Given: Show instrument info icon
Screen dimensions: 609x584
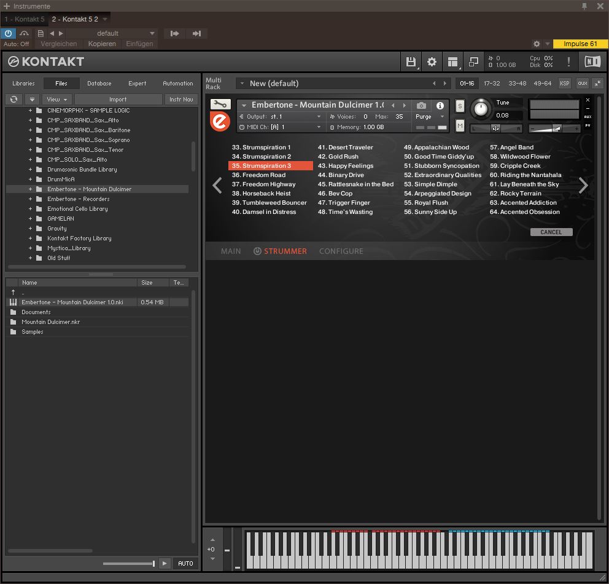Looking at the screenshot, I should (x=440, y=105).
